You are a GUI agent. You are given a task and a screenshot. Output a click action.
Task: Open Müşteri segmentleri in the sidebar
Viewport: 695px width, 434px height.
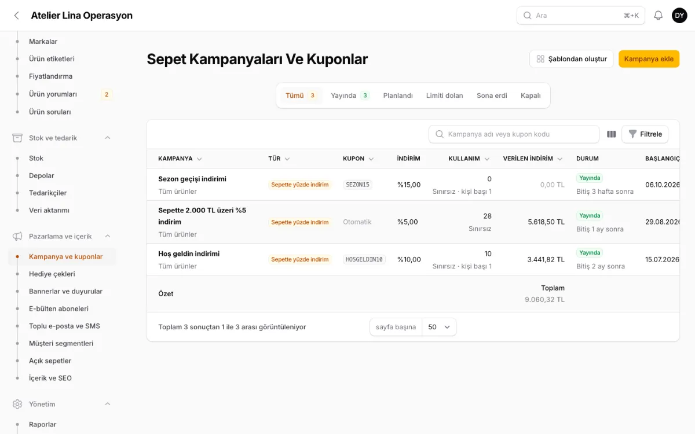[x=61, y=343]
